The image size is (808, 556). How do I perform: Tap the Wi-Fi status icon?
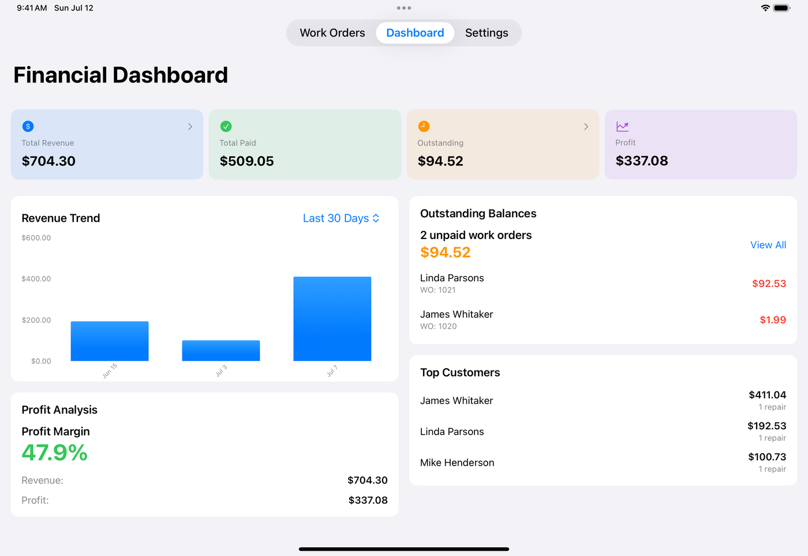point(765,8)
